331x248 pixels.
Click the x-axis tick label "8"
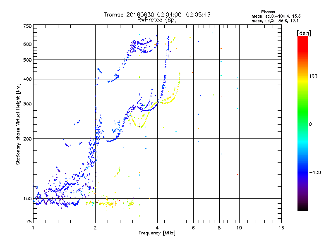(219, 228)
